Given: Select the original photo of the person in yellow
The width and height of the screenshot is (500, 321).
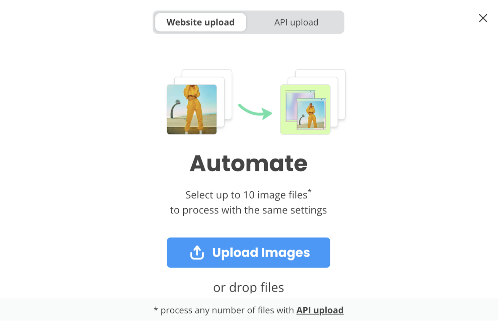Looking at the screenshot, I should [192, 110].
